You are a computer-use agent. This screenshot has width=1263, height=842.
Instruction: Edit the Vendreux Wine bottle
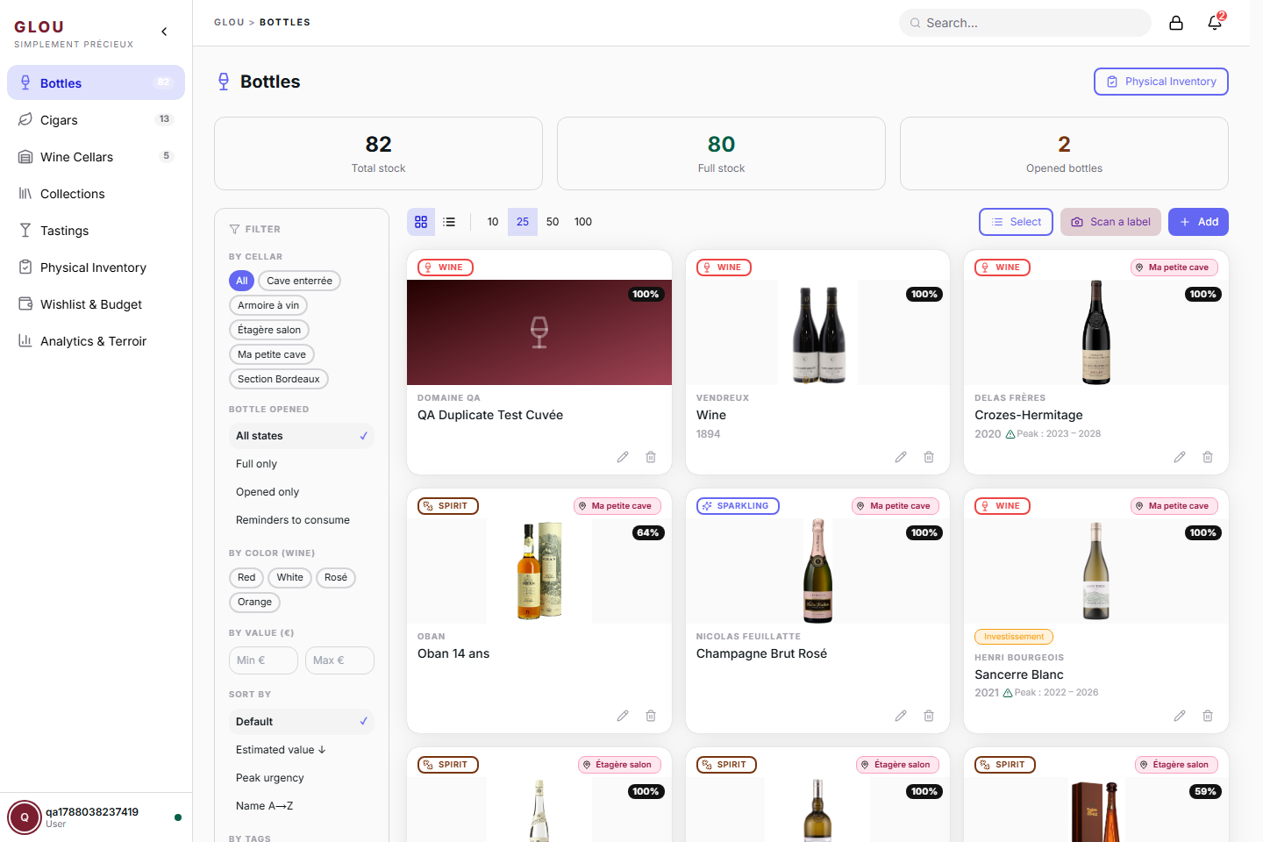point(901,457)
